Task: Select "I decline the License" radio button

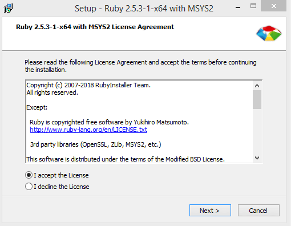Action: pos(29,187)
